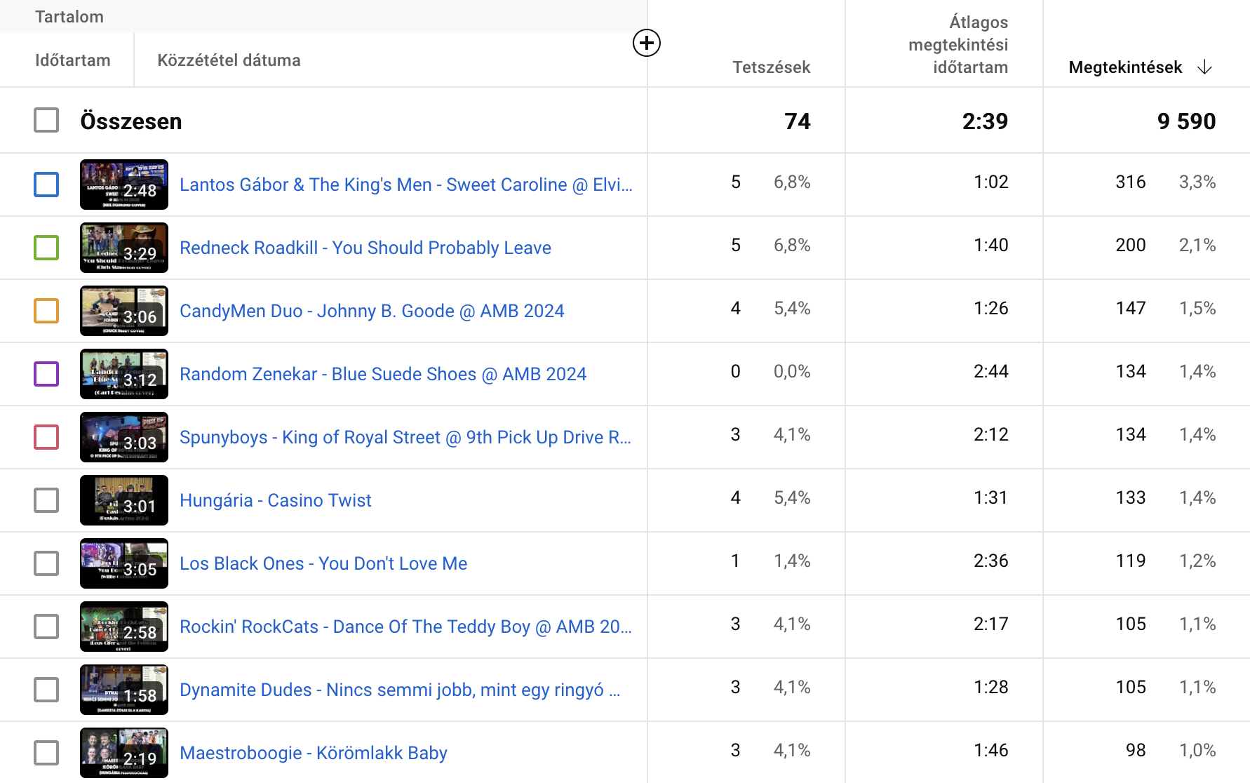Click the Hungária Casino Twist thumbnail
1250x783 pixels.
coord(124,500)
